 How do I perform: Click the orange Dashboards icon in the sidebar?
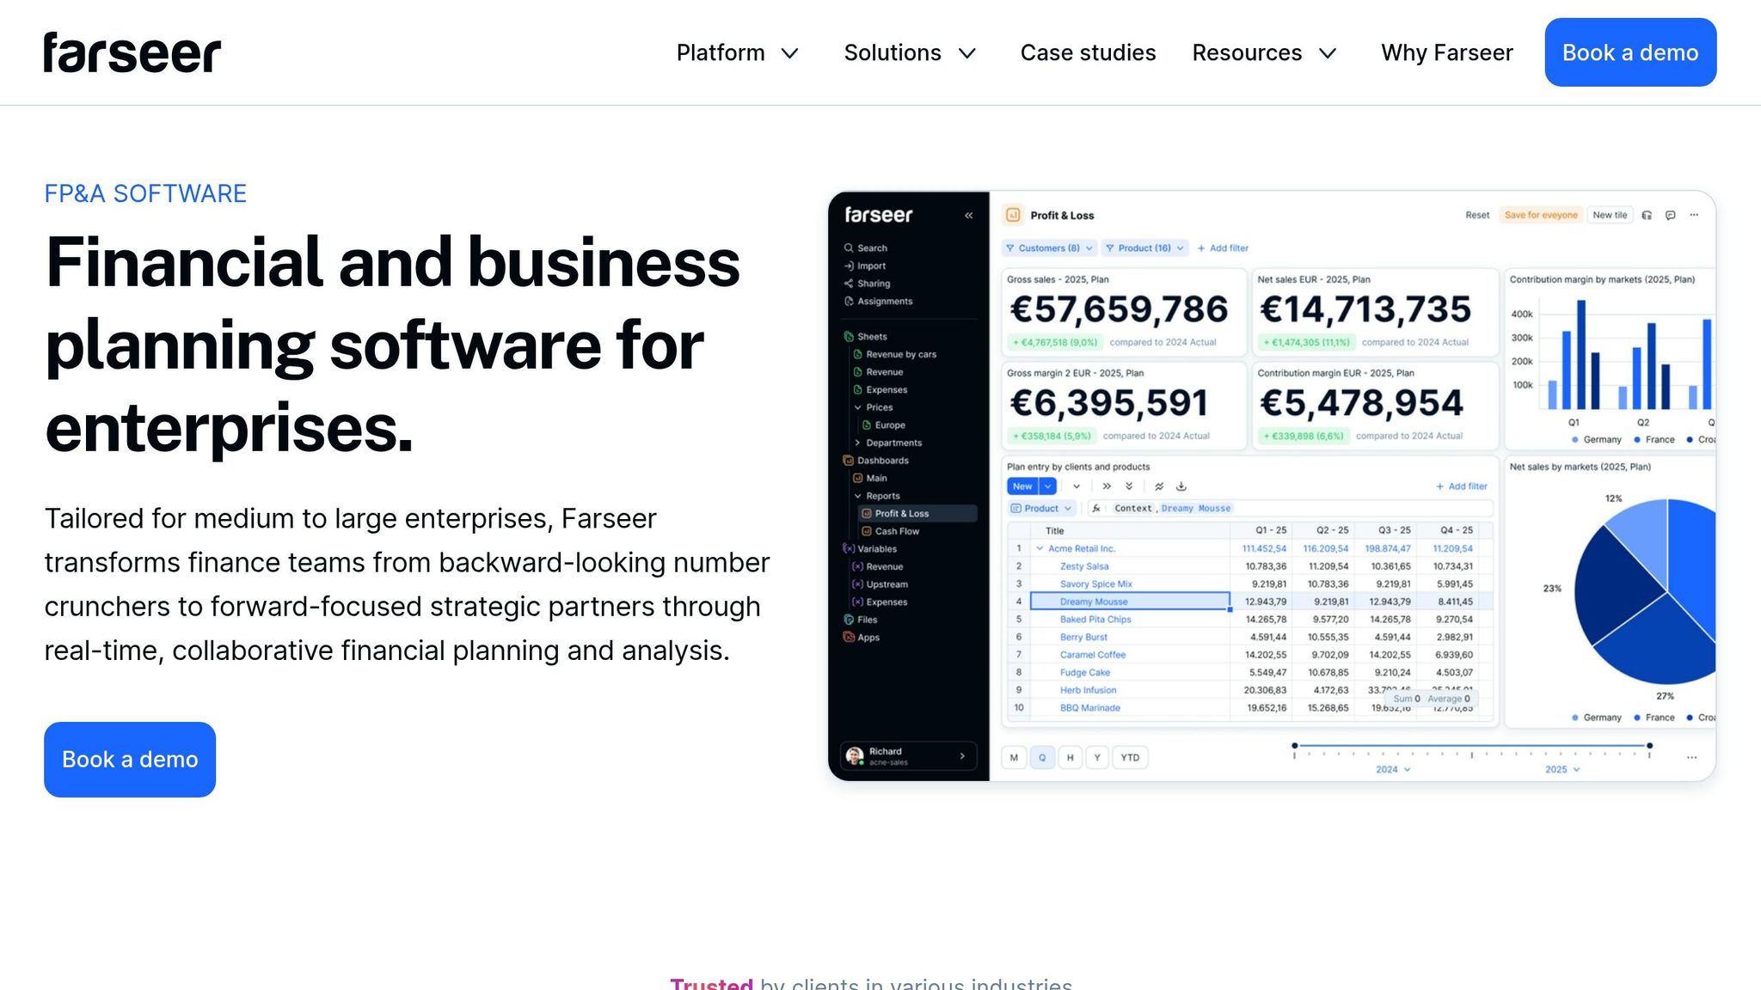[x=849, y=461]
